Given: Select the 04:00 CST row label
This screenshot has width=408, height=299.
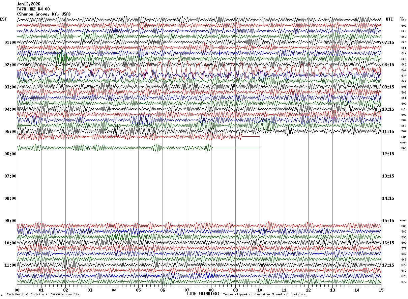Looking at the screenshot, I should [10, 109].
